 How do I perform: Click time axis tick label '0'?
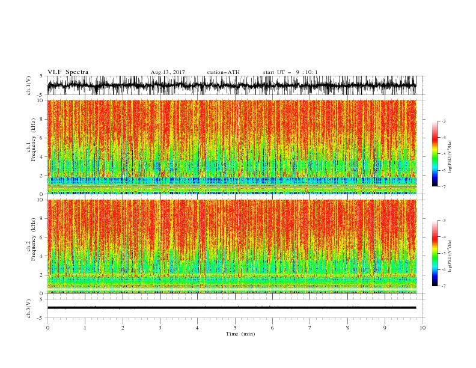47,328
